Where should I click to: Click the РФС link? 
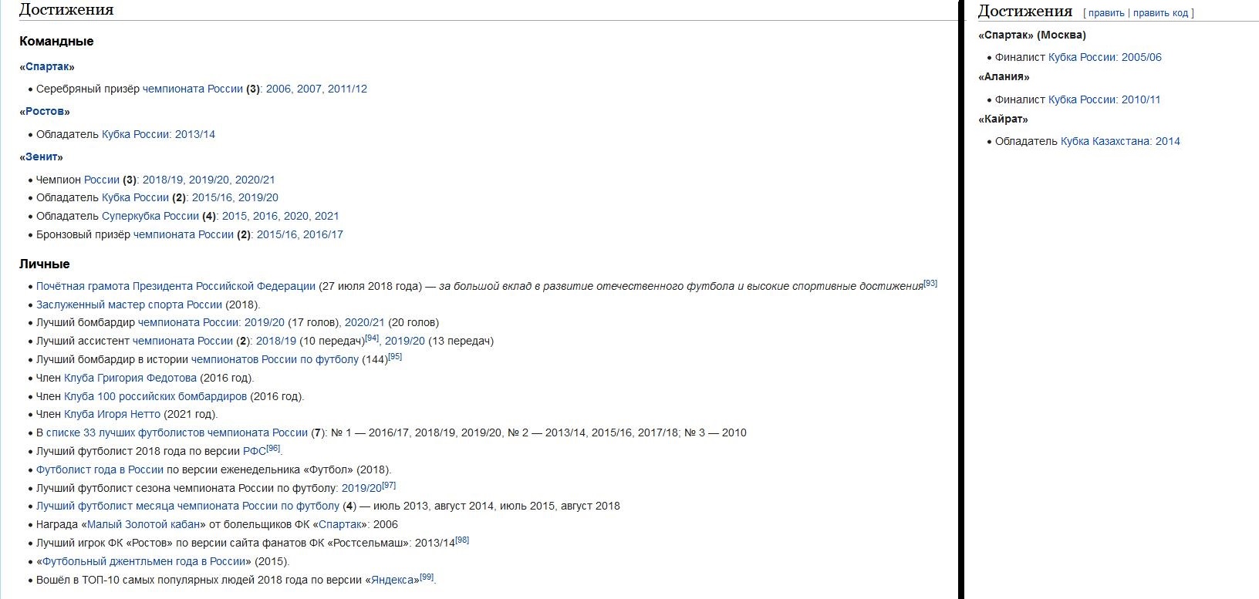coord(255,451)
